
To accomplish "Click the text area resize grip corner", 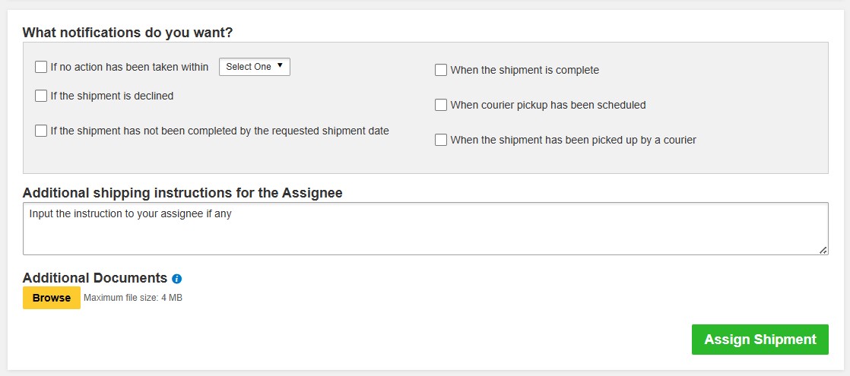I will (823, 250).
